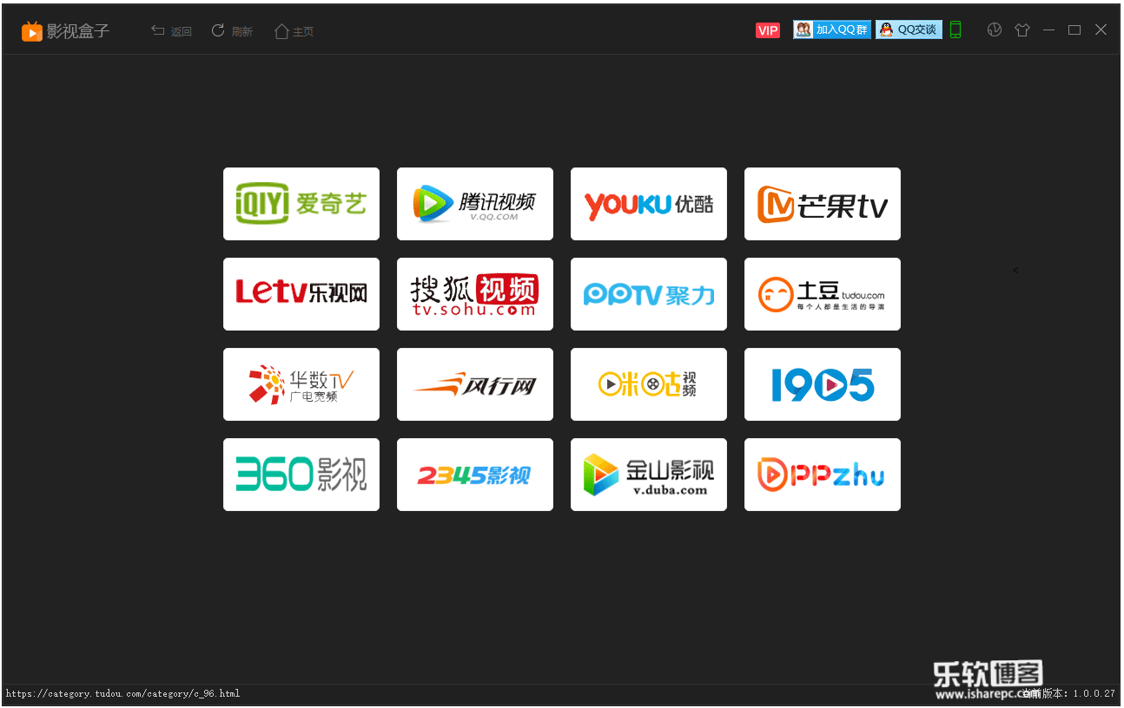Open the YOUKU 优酷 tile

pyautogui.click(x=649, y=204)
